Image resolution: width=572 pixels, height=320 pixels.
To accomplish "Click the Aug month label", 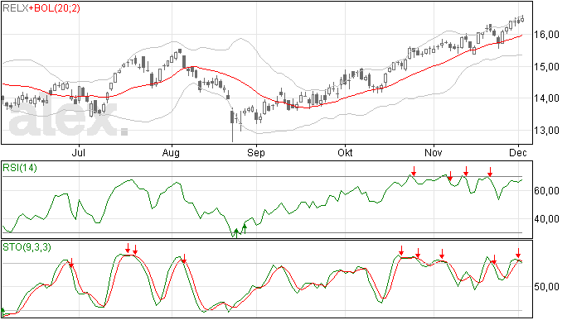I will click(x=171, y=152).
